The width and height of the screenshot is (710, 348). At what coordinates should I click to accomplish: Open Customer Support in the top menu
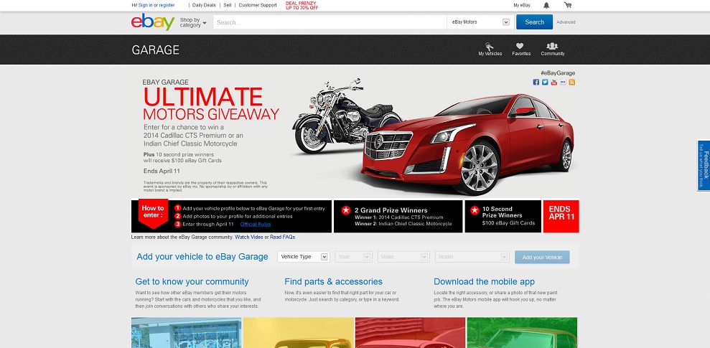(x=258, y=6)
